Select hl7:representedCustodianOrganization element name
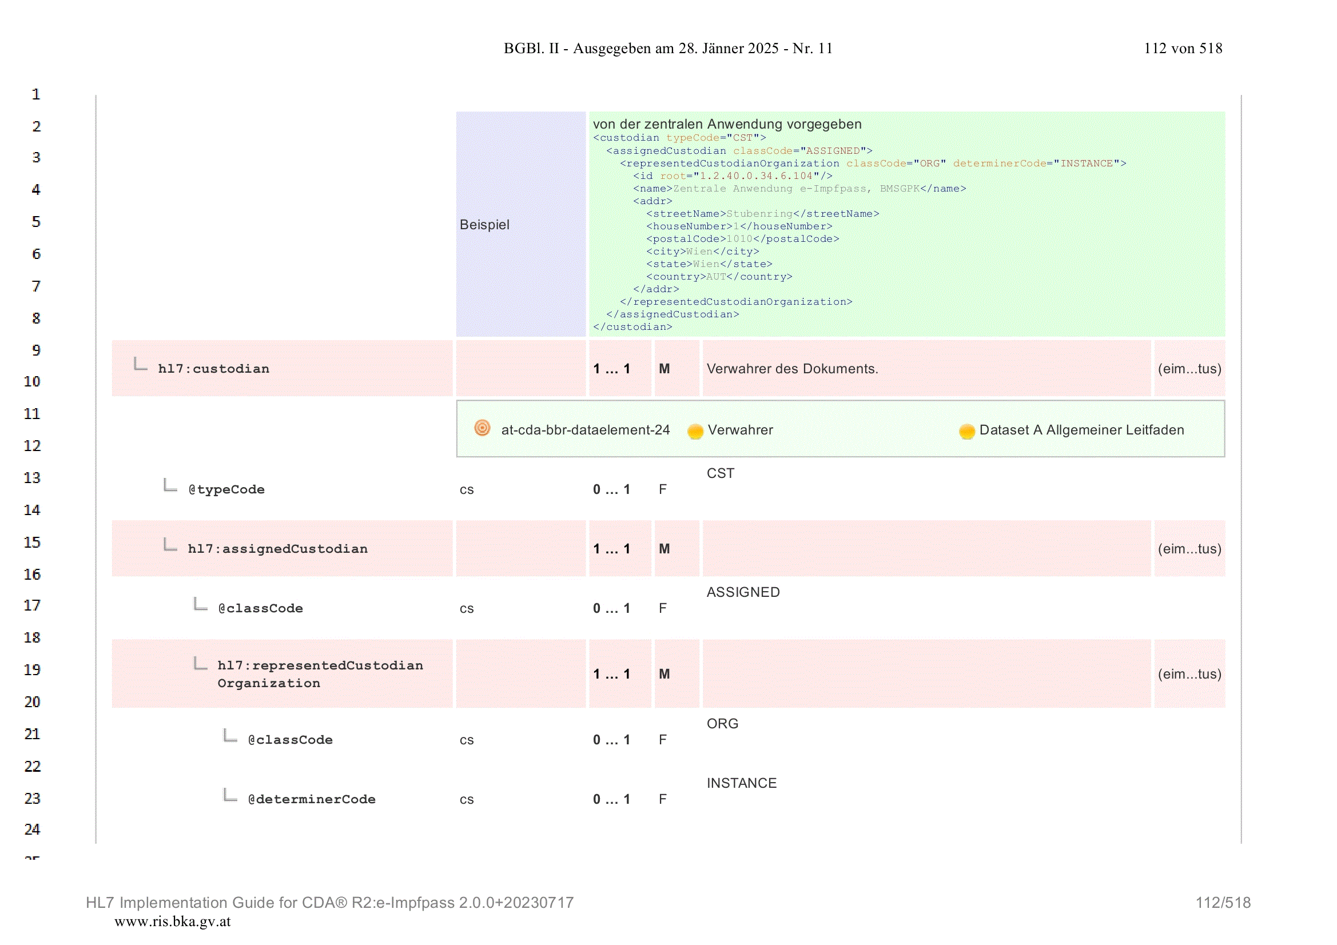This screenshot has height=945, width=1337. pyautogui.click(x=320, y=674)
